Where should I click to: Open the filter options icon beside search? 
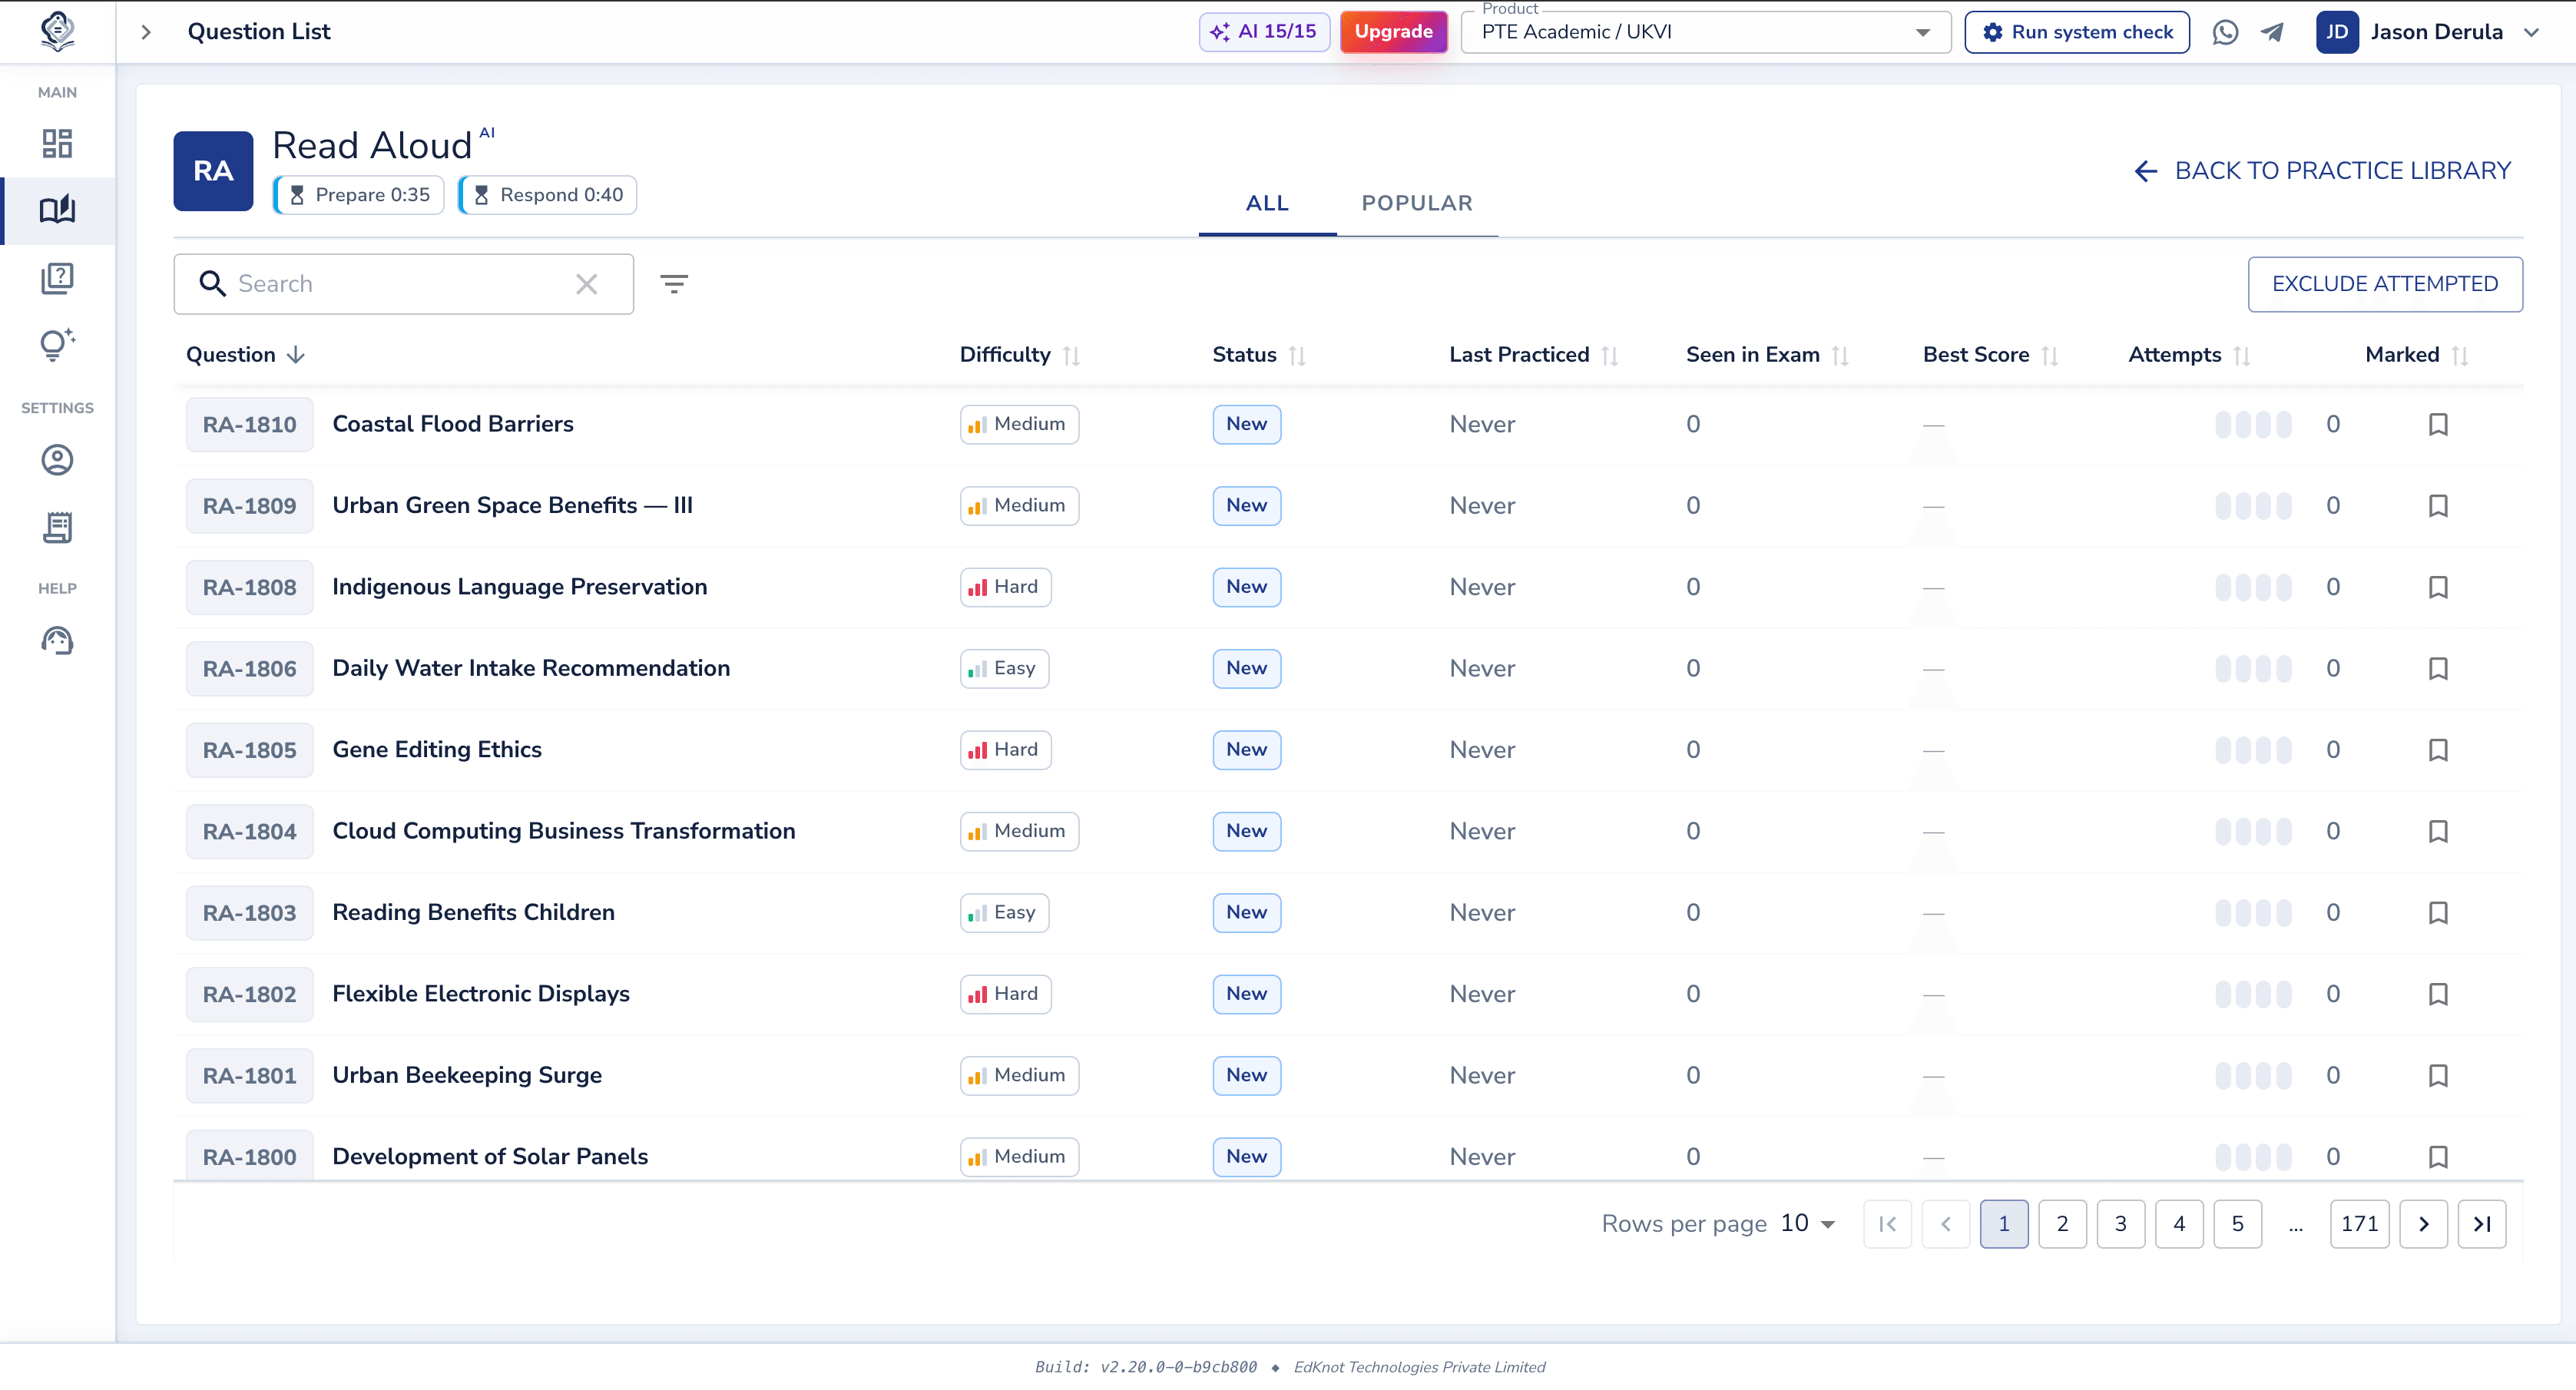(674, 284)
